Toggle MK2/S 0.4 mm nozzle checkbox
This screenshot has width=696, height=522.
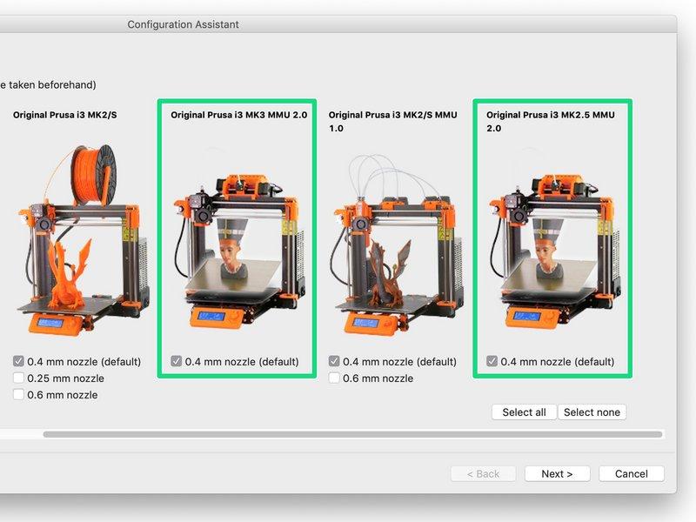click(18, 361)
